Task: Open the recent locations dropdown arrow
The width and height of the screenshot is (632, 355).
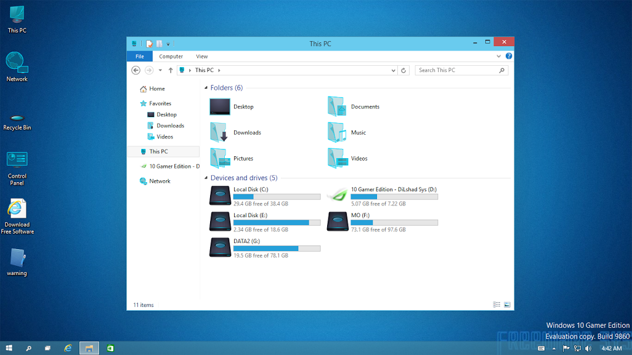Action: (160, 70)
